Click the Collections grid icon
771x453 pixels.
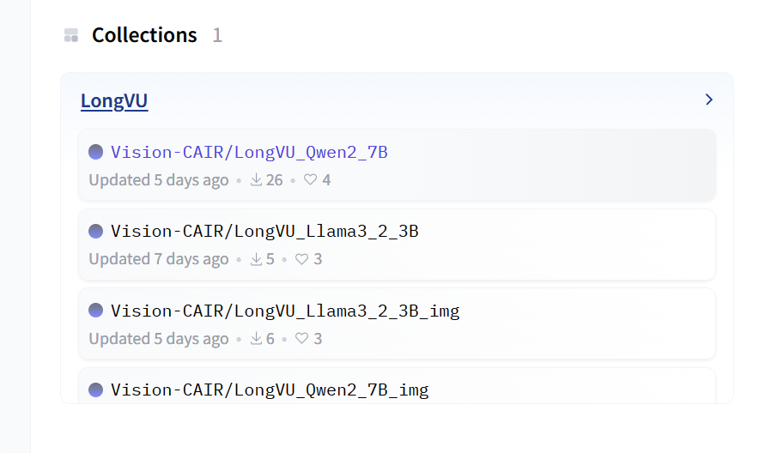tap(71, 35)
